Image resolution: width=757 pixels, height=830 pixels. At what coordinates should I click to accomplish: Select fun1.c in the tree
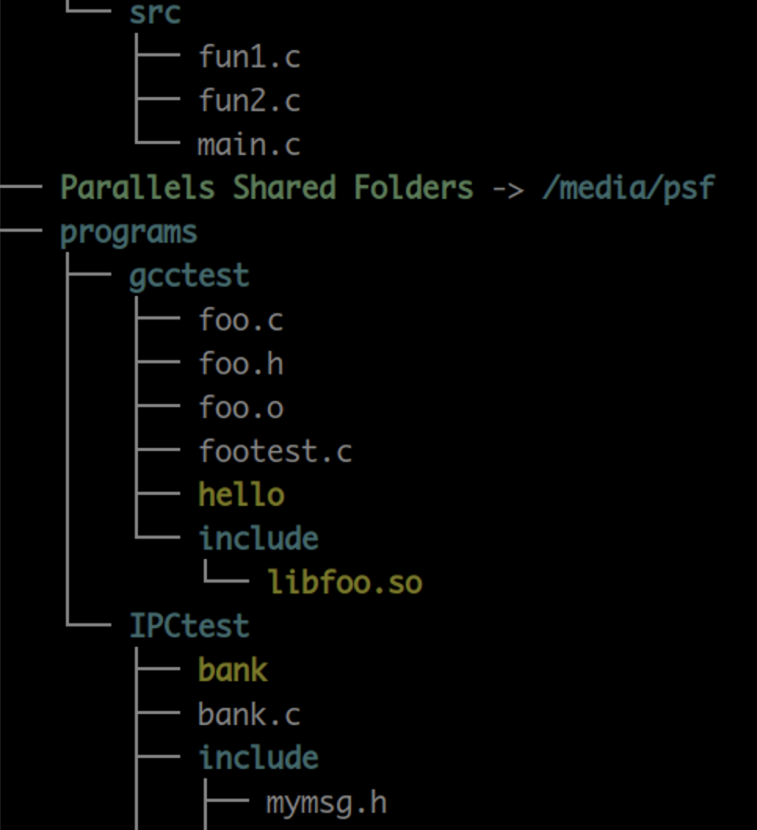249,57
